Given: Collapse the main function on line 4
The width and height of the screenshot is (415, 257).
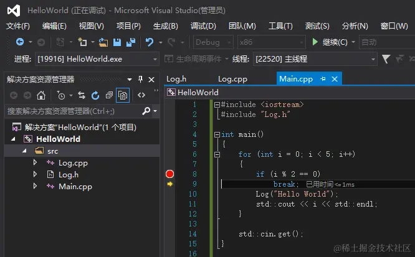Looking at the screenshot, I should 217,134.
